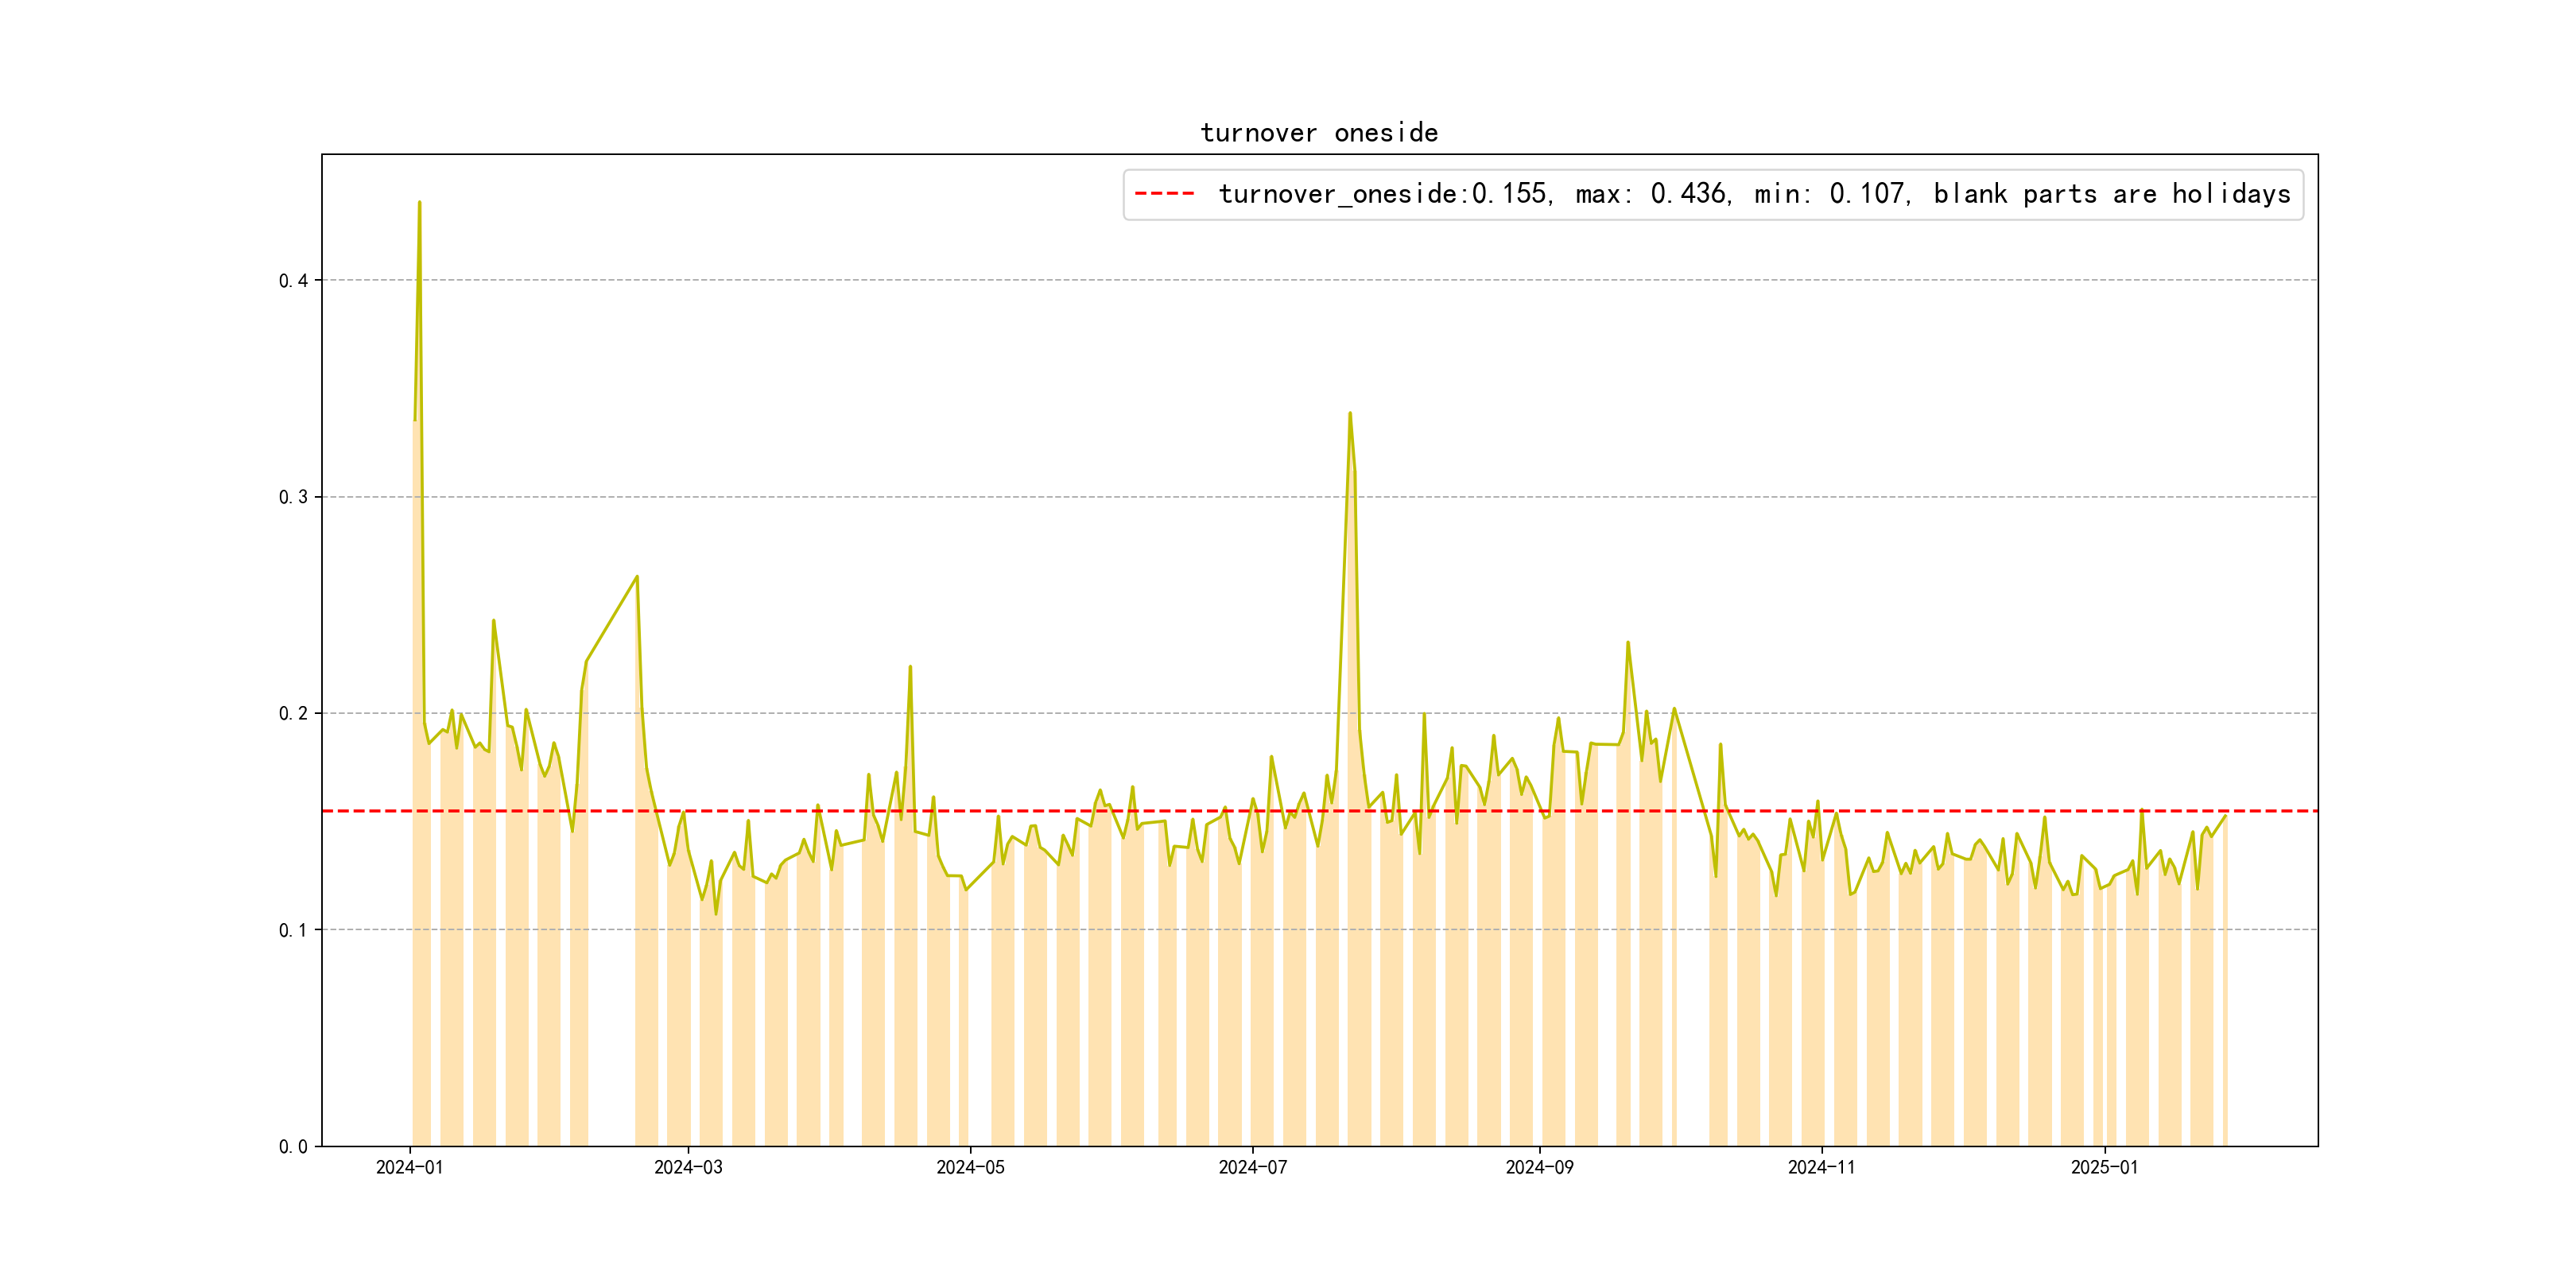This screenshot has height=1288, width=2576.
Task: Click the legend text showing max 0.436
Action: (x=1651, y=194)
